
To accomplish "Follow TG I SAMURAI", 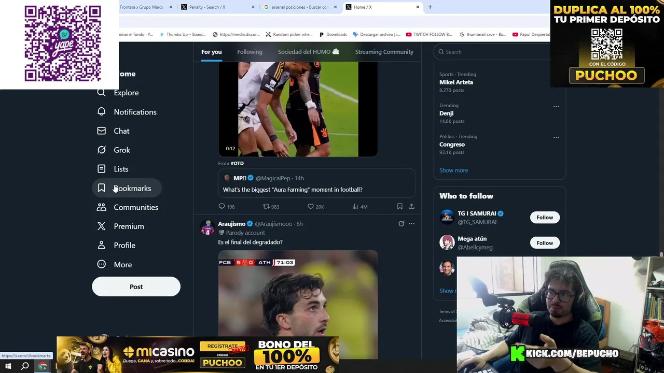I will (x=545, y=218).
